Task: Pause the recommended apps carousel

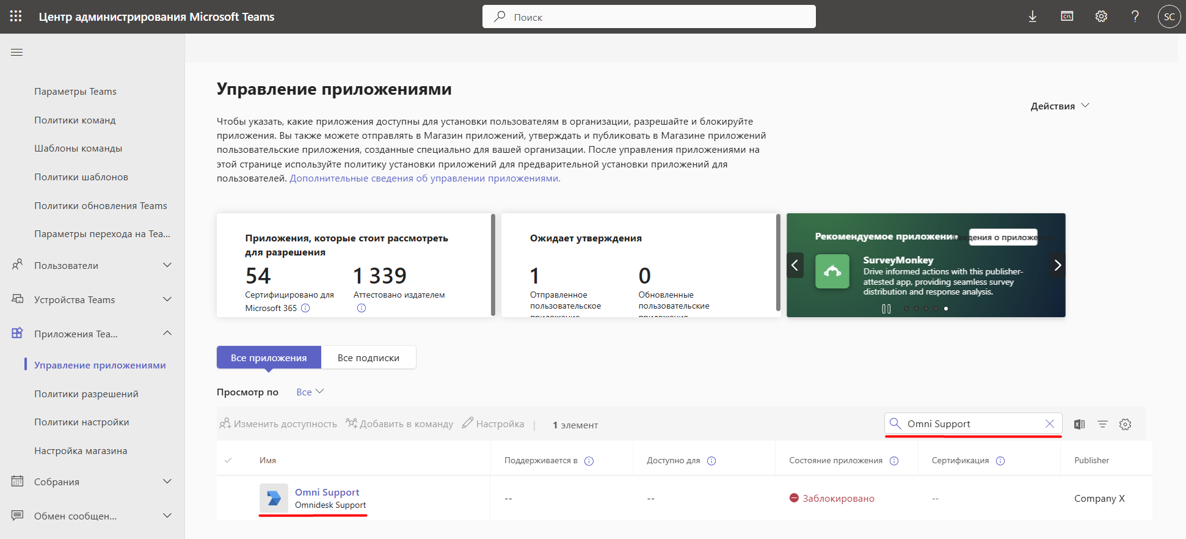Action: [886, 309]
